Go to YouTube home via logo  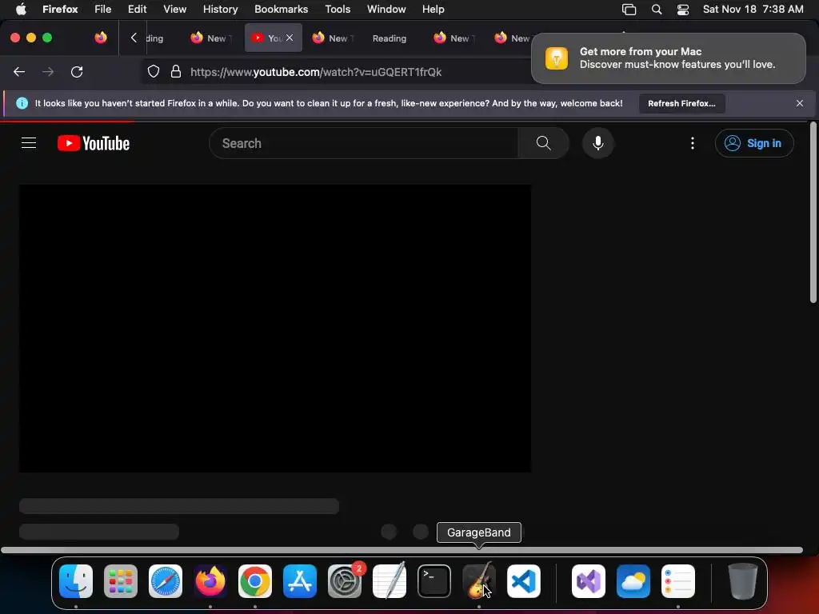point(94,143)
